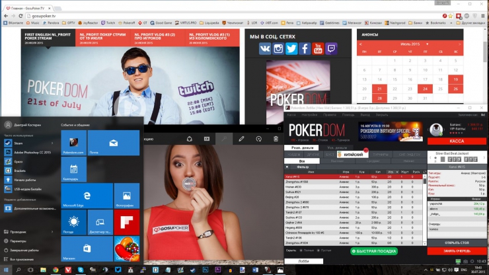Open Pokerdom.com tile in Start menu

pyautogui.click(x=73, y=143)
